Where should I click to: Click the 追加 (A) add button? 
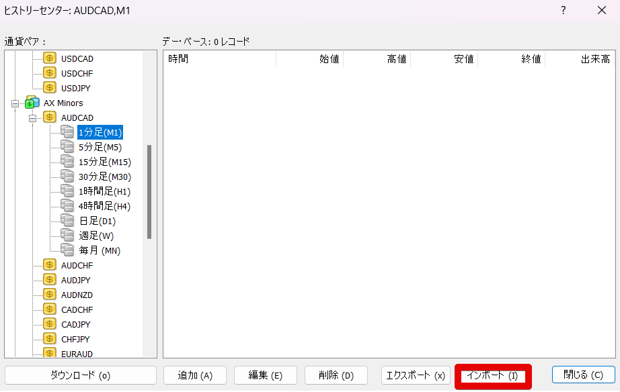(195, 375)
